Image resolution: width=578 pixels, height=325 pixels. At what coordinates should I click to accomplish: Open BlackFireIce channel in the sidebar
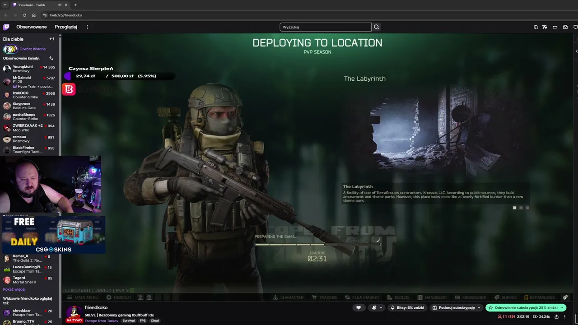click(x=29, y=149)
